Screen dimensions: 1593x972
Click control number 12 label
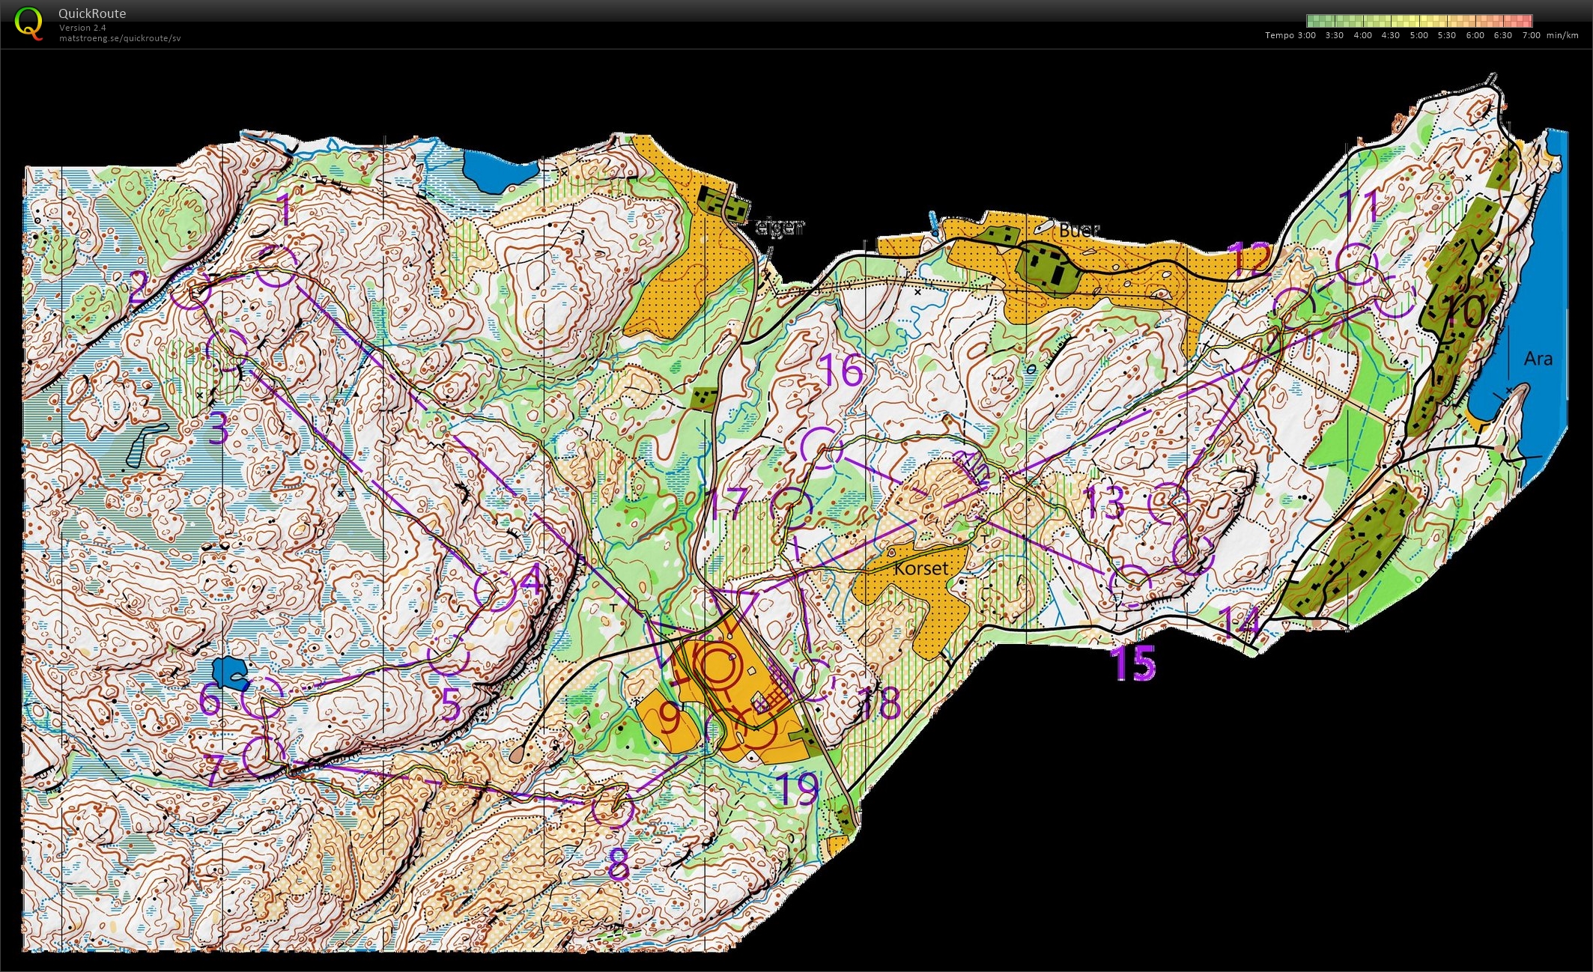1251,258
